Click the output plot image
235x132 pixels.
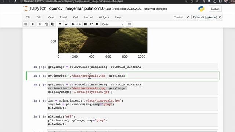pos(103,40)
